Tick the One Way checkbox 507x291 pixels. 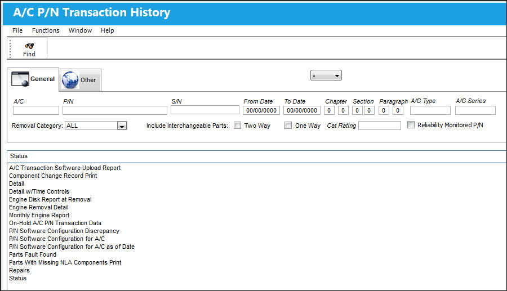point(288,126)
